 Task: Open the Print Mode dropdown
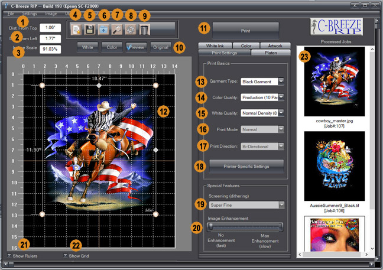click(281, 129)
